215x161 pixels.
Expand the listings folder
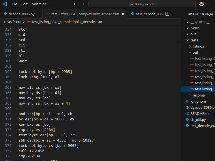(198, 46)
